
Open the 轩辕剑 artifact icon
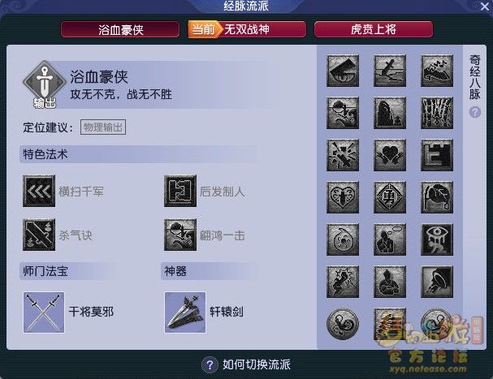pyautogui.click(x=185, y=312)
